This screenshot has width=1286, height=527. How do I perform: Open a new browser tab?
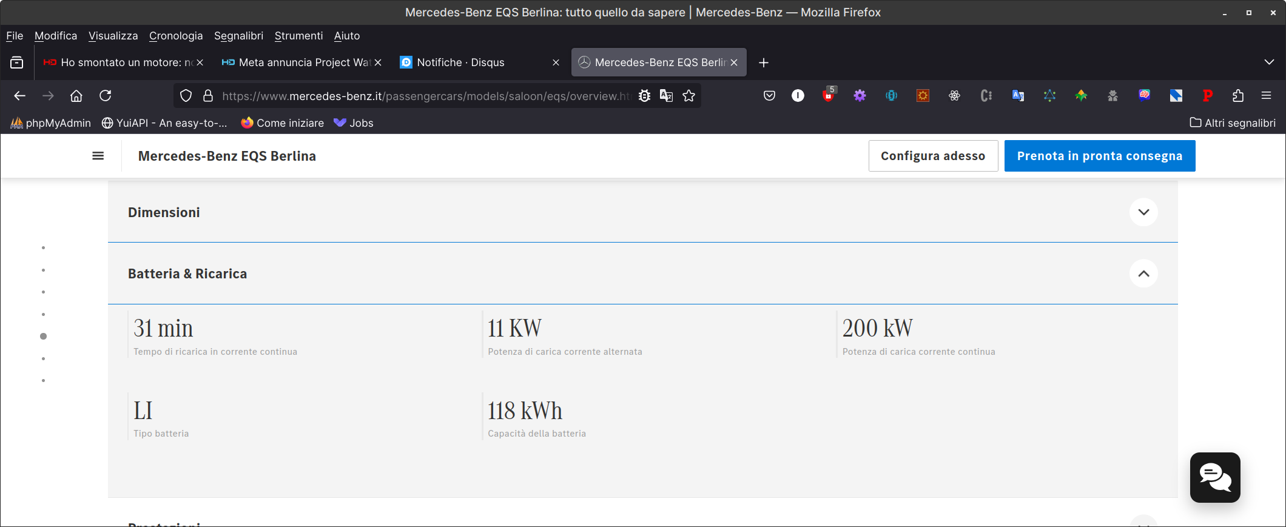click(x=764, y=62)
